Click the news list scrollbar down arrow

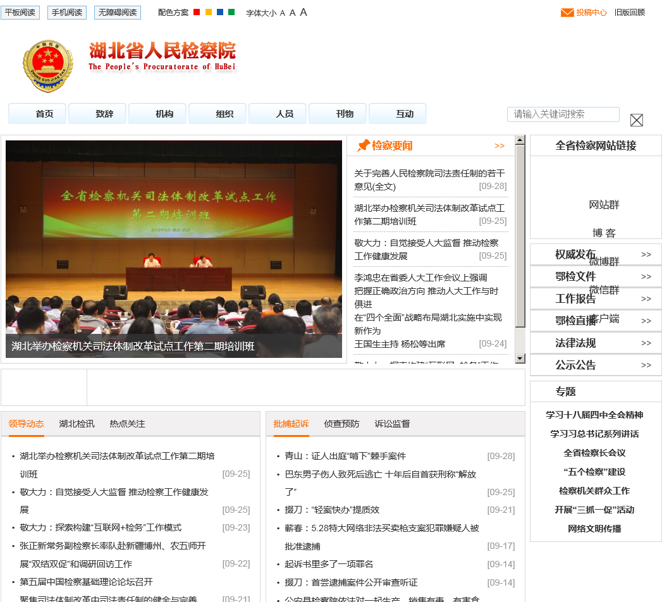pyautogui.click(x=520, y=359)
